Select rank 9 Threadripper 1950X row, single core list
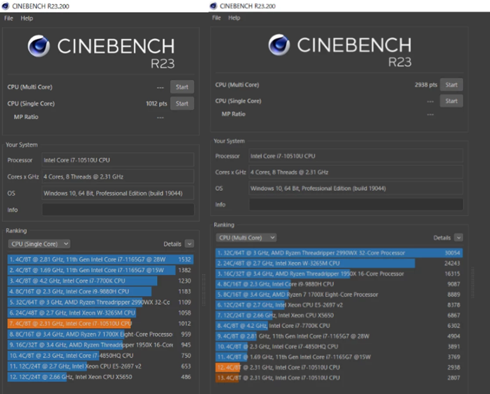Image resolution: width=490 pixels, height=394 pixels. (100, 345)
